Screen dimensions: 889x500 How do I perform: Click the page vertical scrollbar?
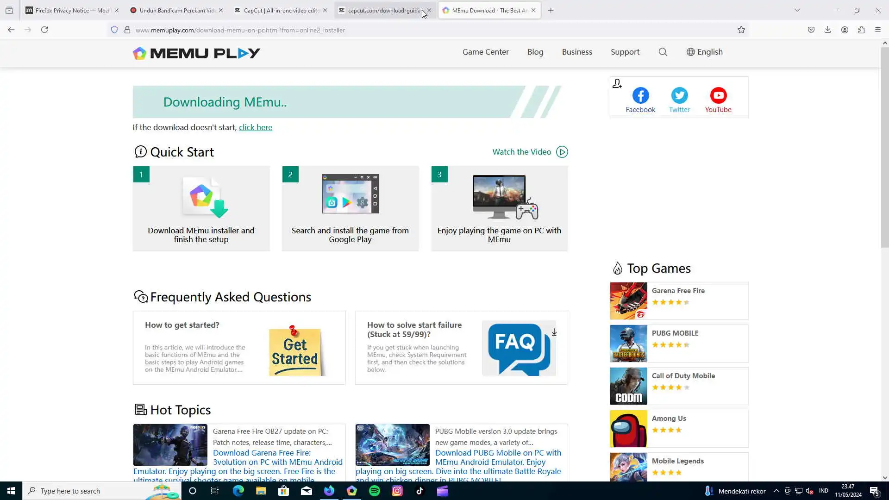click(884, 148)
